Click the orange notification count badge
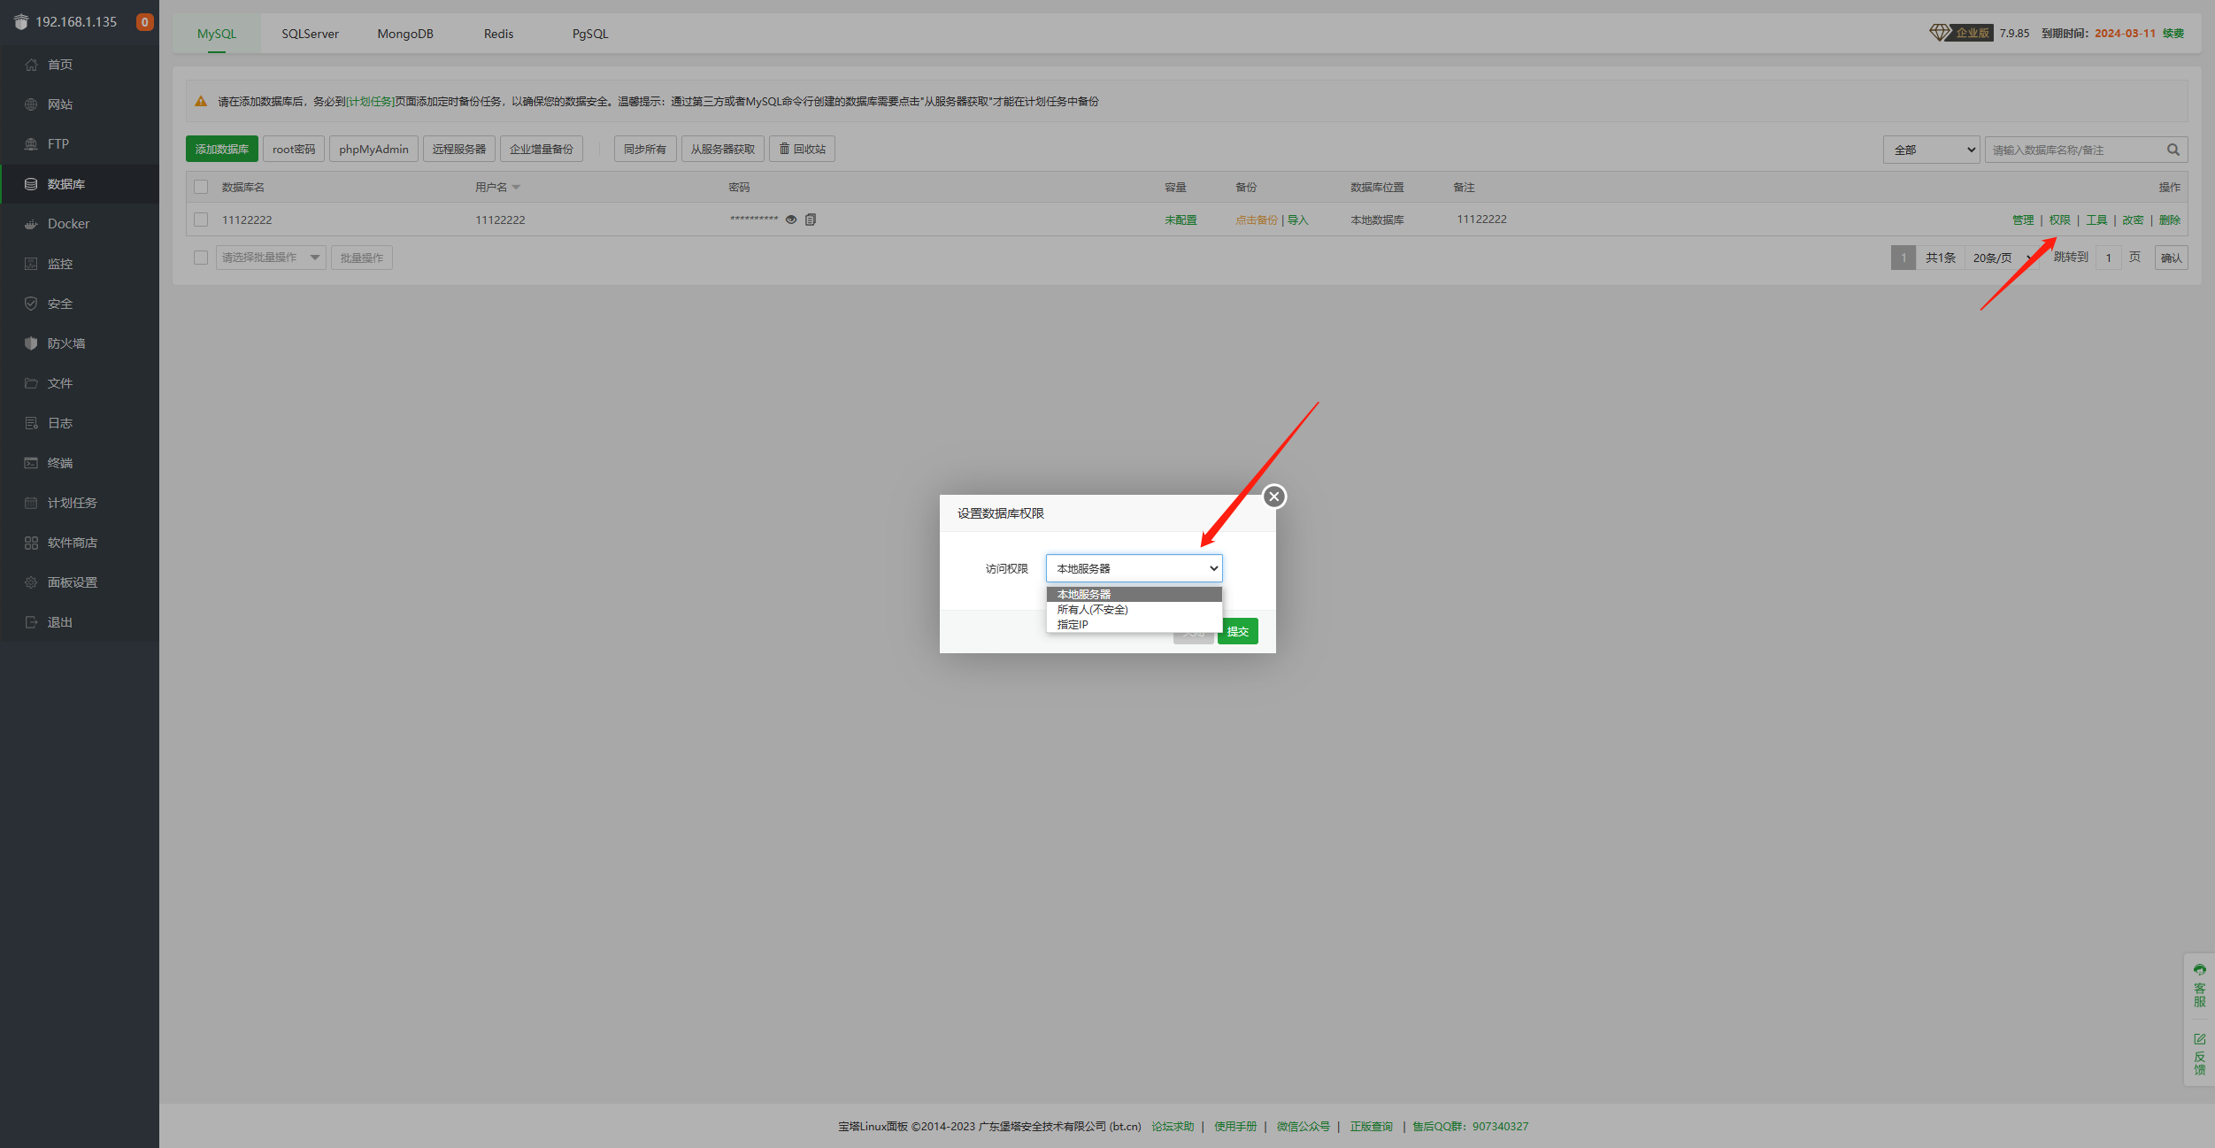Screen dimensions: 2215x1148 [144, 22]
